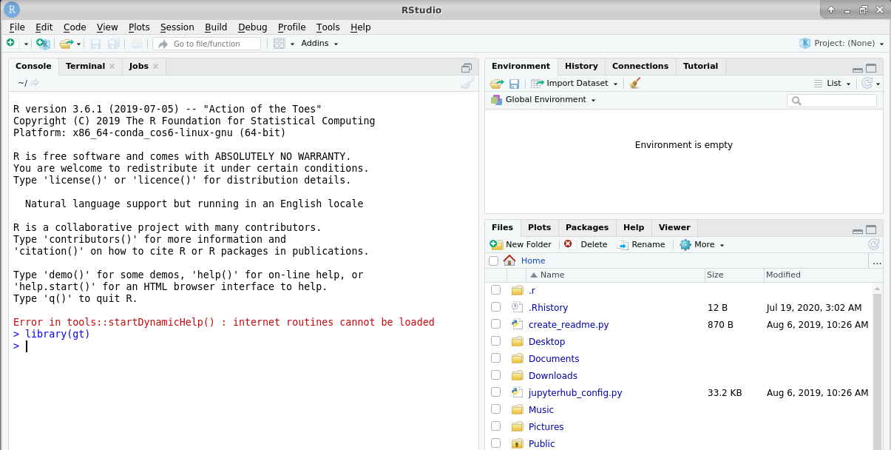Image resolution: width=891 pixels, height=450 pixels.
Task: Open the jupyterhub_config.py file link
Action: pyautogui.click(x=575, y=392)
